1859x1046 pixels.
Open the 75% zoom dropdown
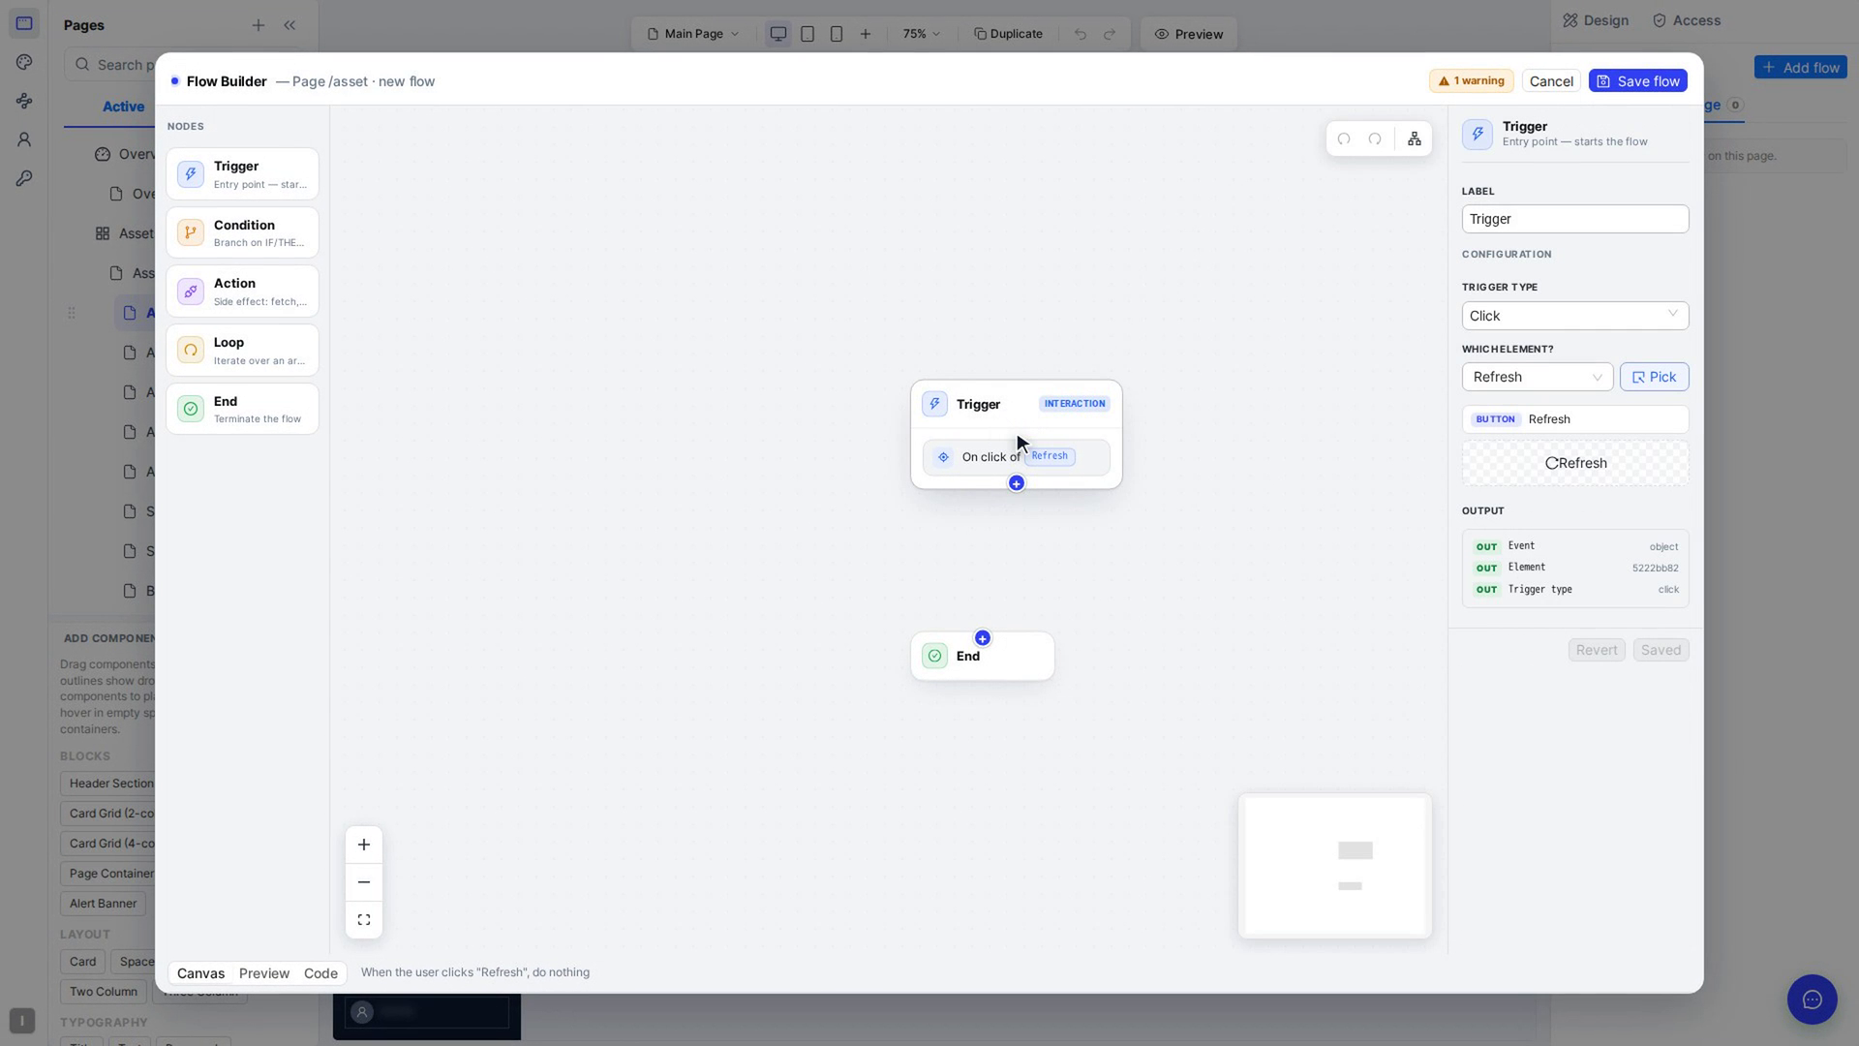point(921,34)
